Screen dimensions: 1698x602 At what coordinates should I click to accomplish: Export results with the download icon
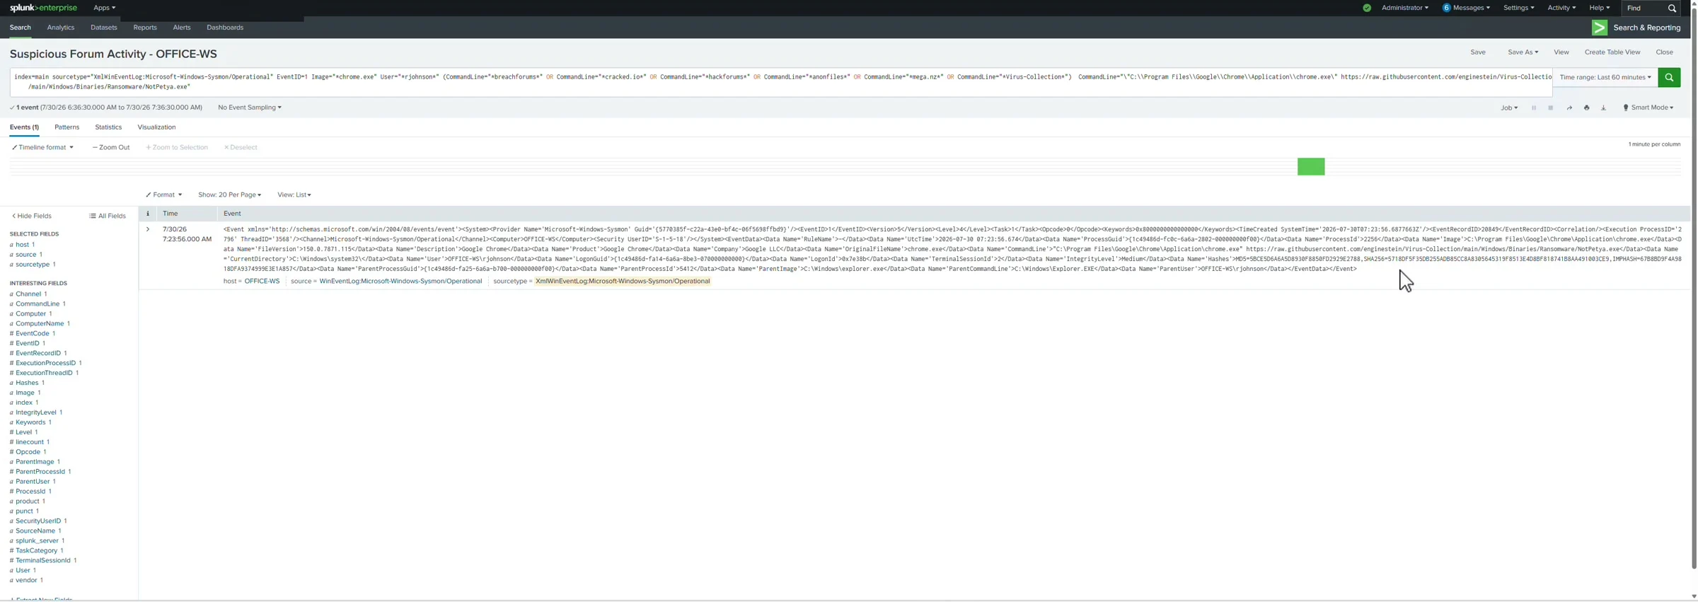tap(1604, 108)
